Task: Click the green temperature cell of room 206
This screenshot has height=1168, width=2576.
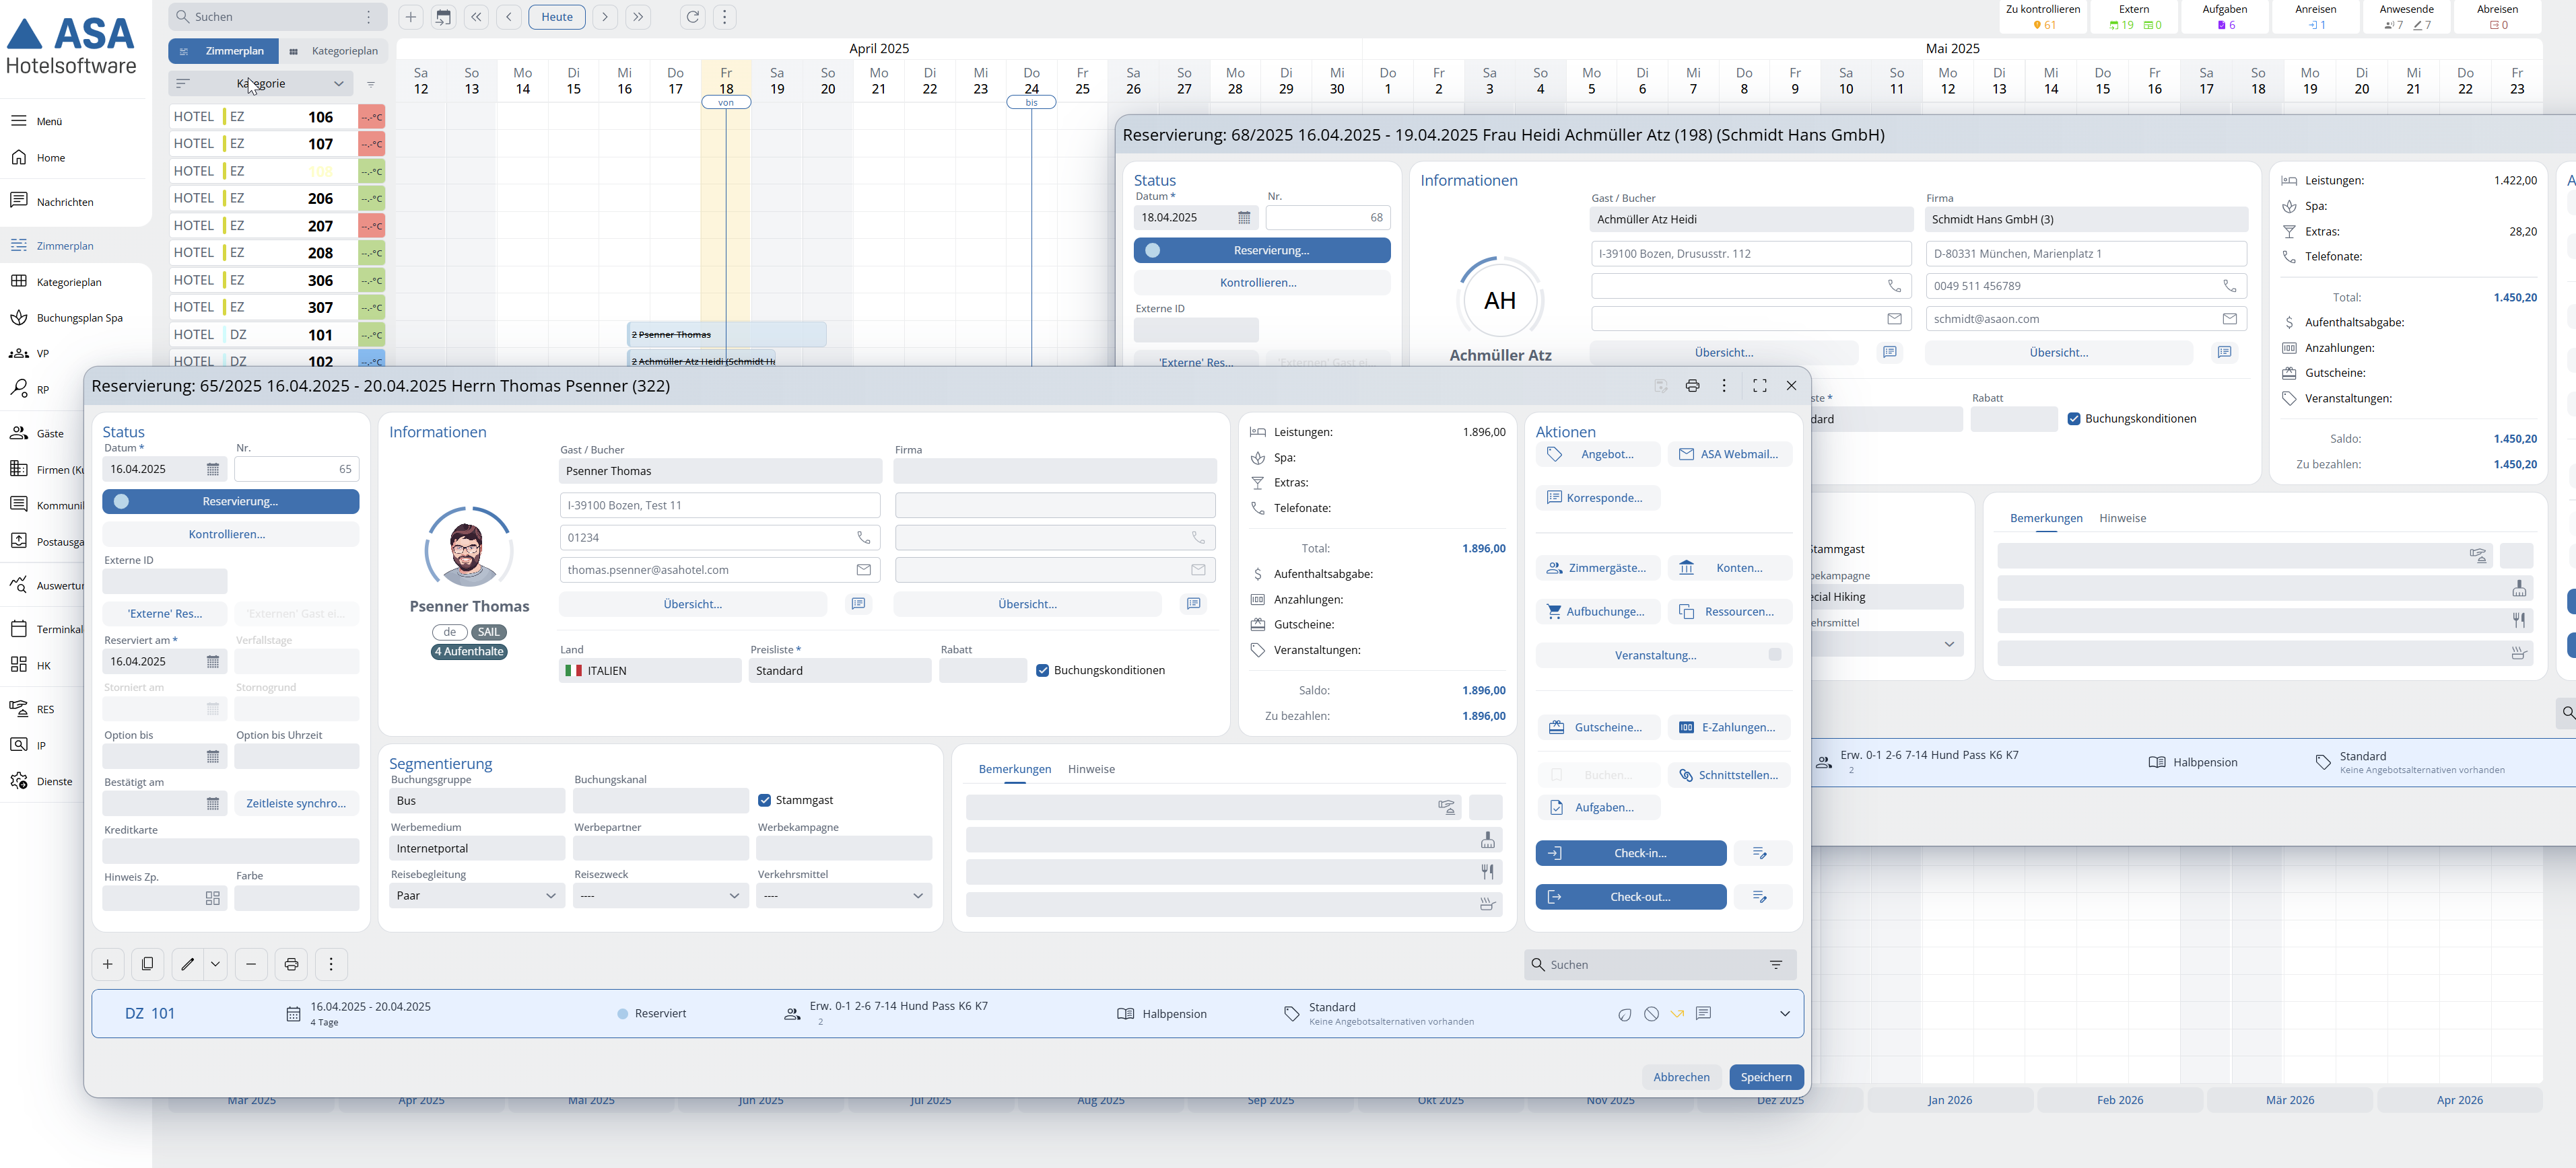Action: point(372,199)
